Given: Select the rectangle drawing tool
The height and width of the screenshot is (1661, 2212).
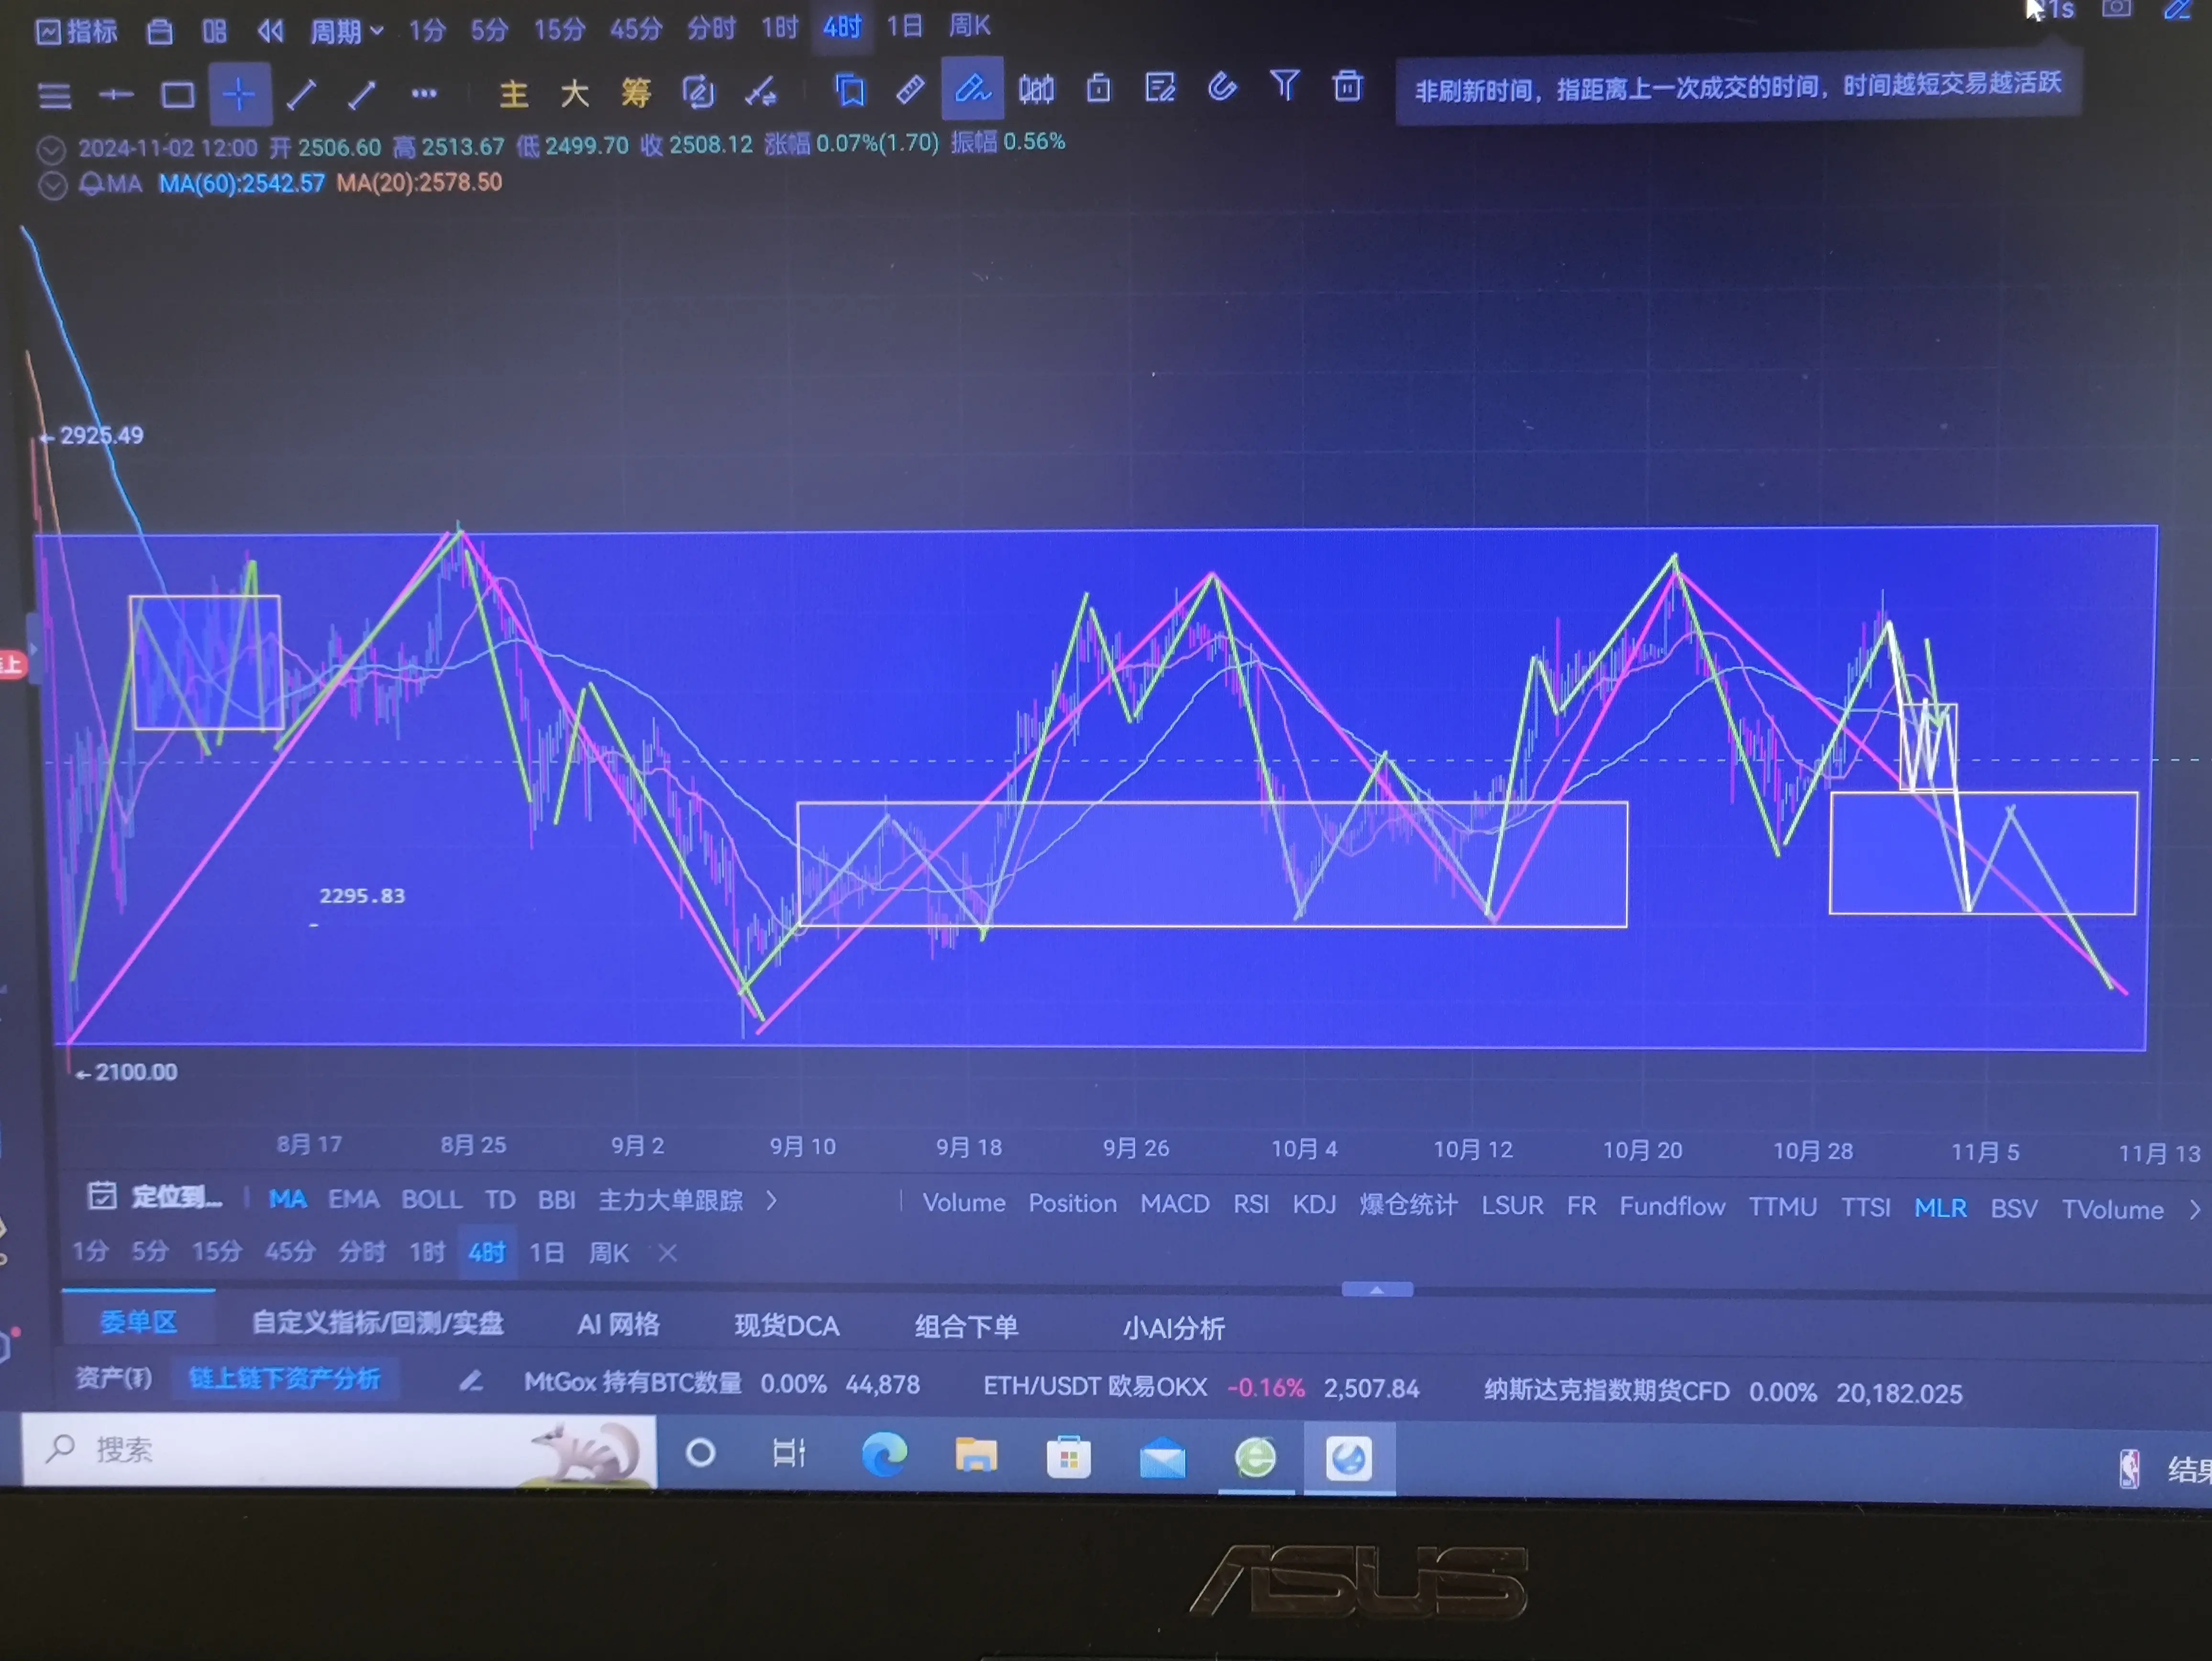Looking at the screenshot, I should coord(178,95).
